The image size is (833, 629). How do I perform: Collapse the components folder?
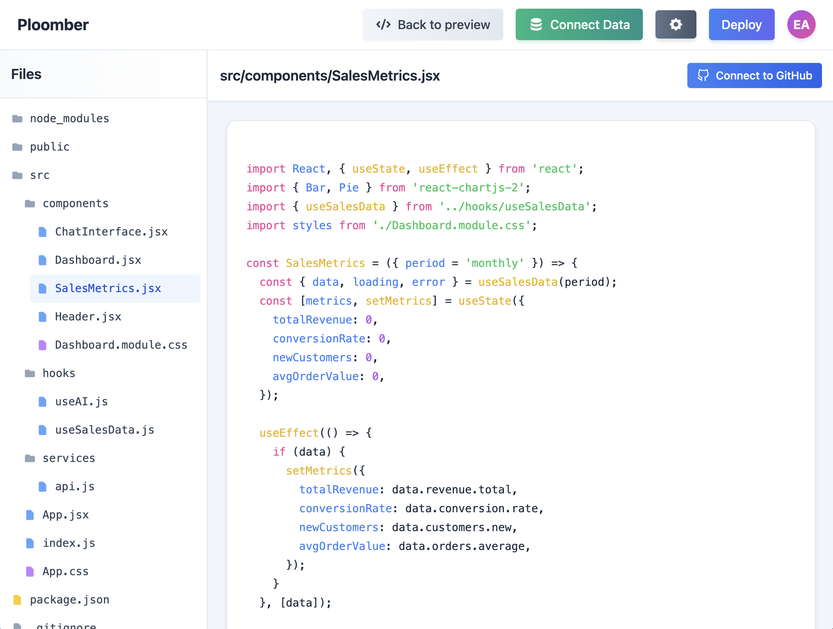[75, 203]
